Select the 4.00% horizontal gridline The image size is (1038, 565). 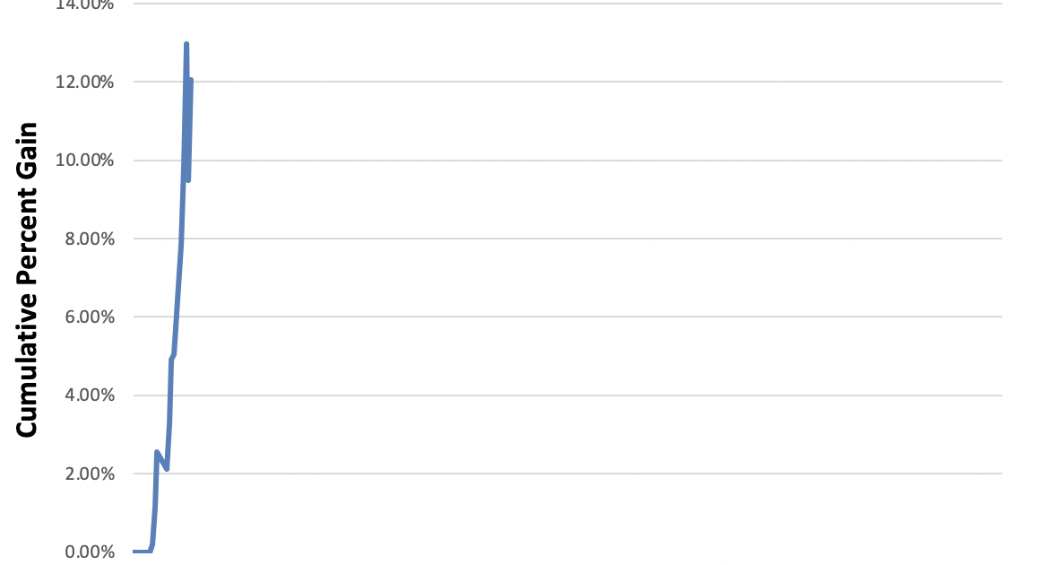click(x=592, y=395)
